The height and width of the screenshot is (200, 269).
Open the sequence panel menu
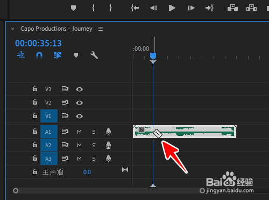click(101, 29)
